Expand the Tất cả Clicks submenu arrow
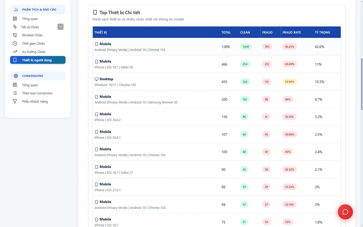 (60, 27)
